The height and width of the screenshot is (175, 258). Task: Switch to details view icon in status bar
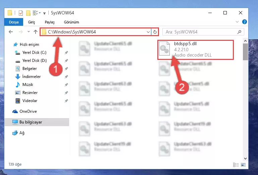(x=236, y=165)
